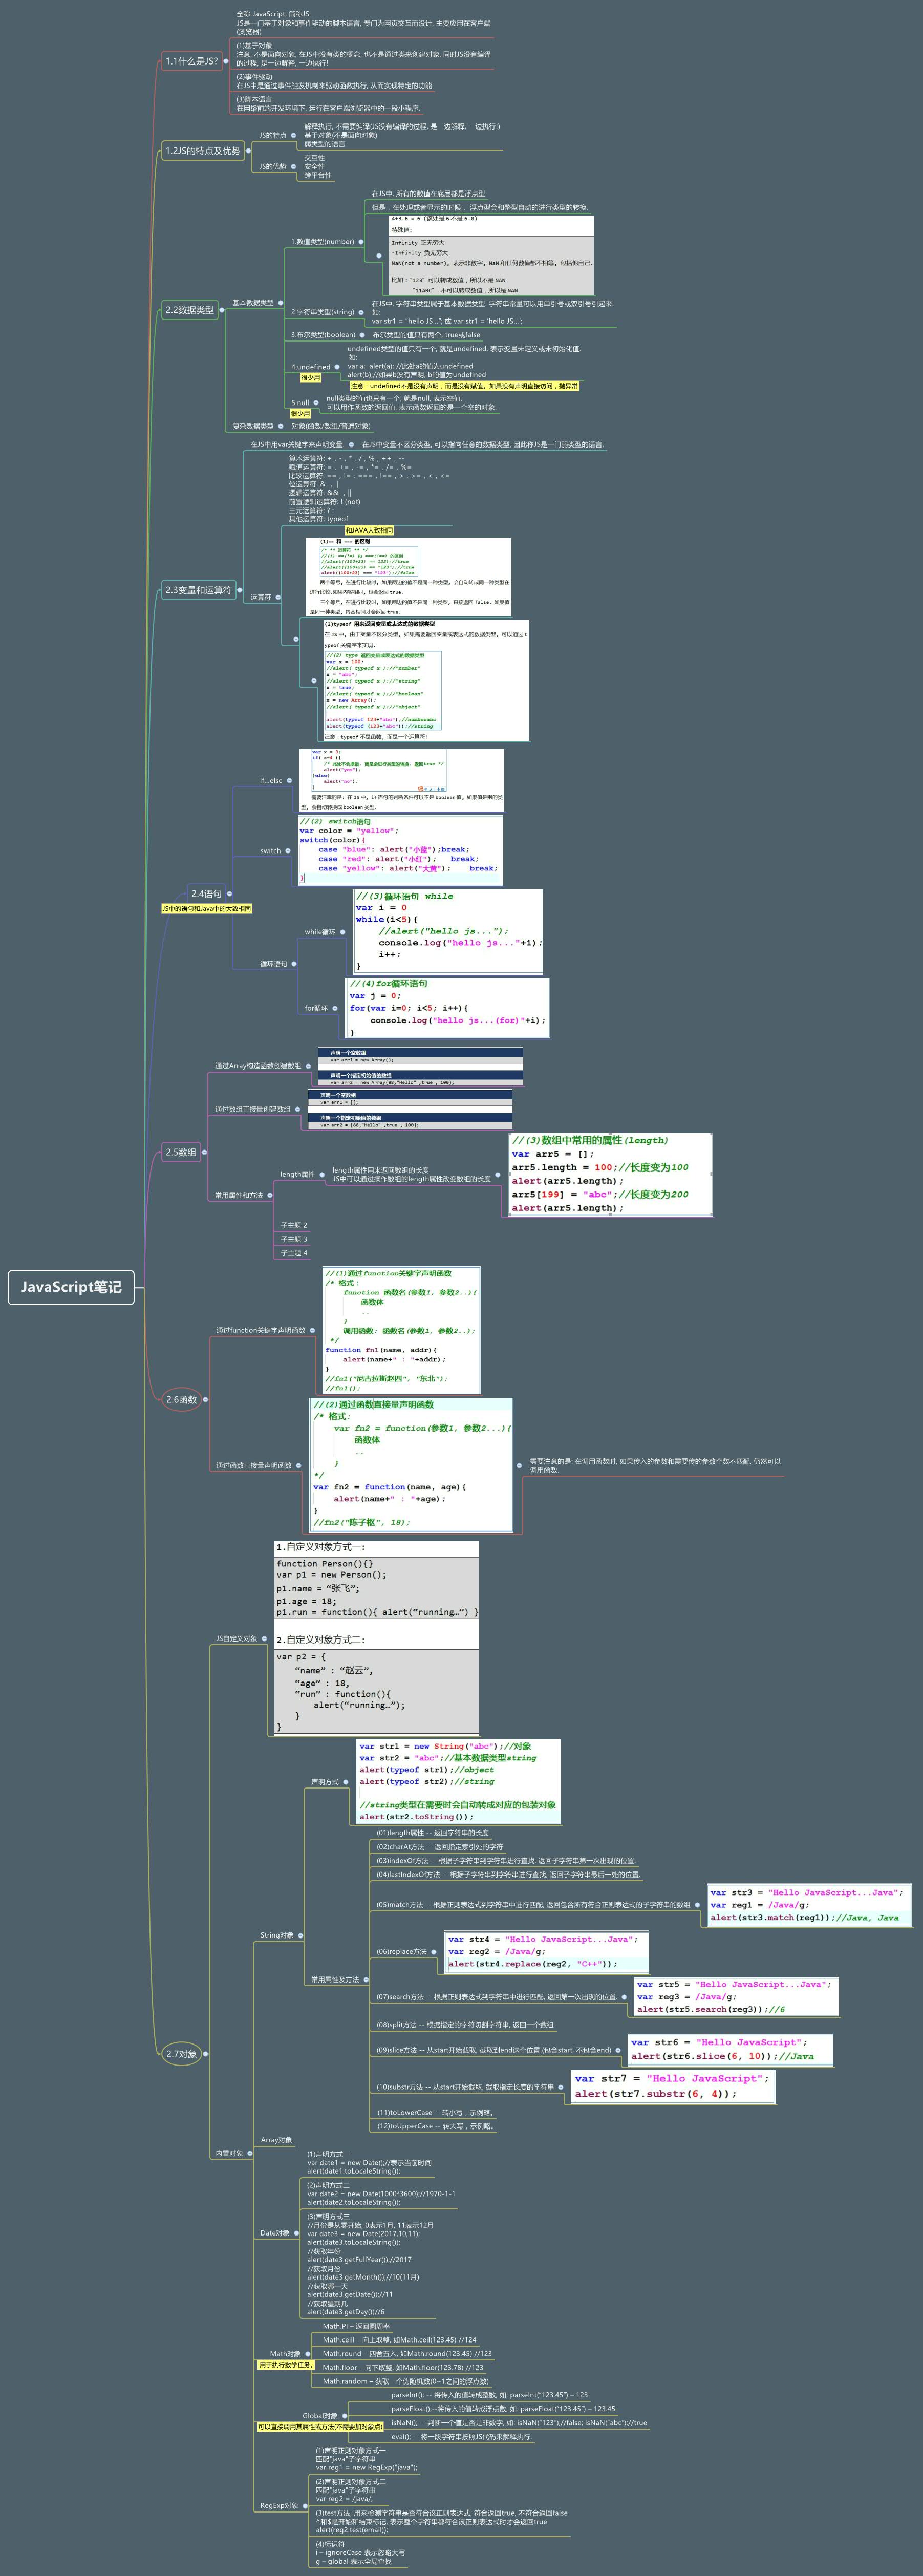Collapse the 1.1什么是JS? branch
This screenshot has height=2576, width=923.
click(x=225, y=61)
